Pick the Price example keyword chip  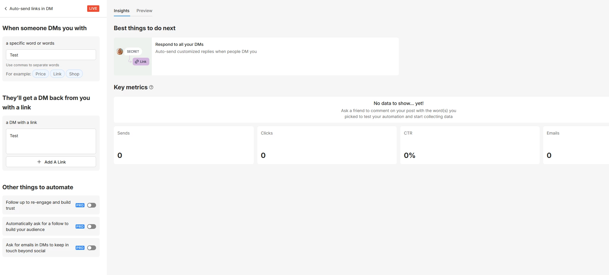41,74
